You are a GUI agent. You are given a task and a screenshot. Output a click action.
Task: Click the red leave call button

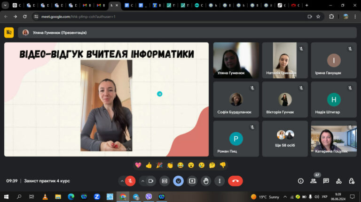tap(235, 181)
